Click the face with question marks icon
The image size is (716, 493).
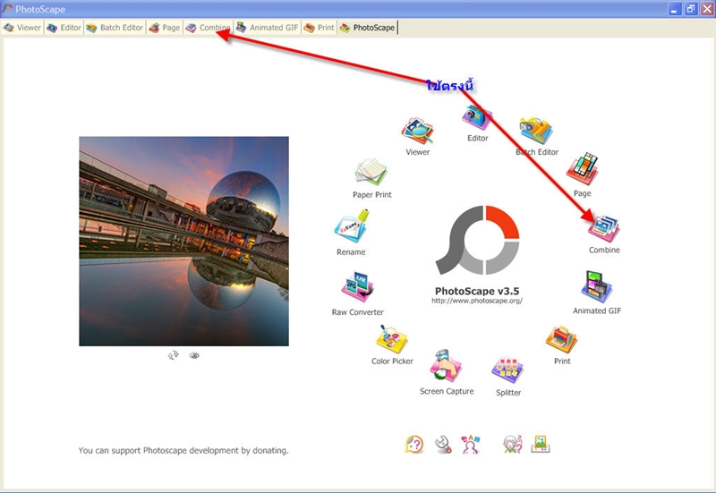click(x=512, y=444)
